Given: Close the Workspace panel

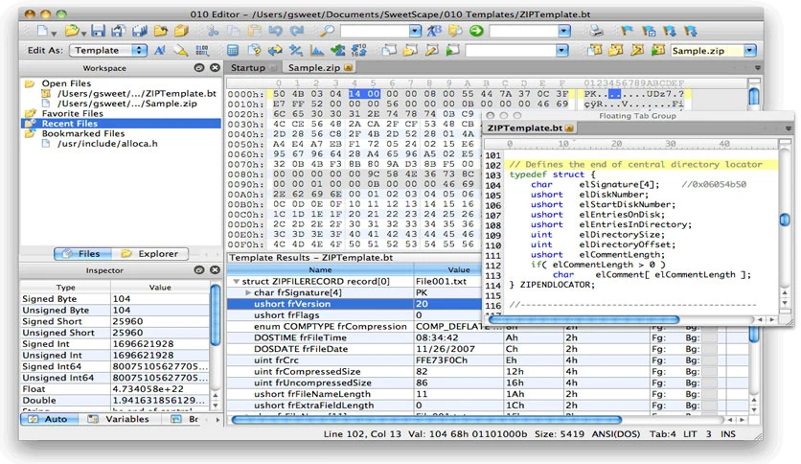Looking at the screenshot, I should coord(215,67).
